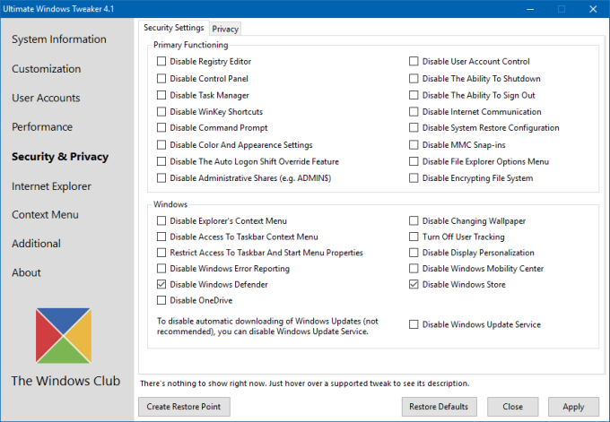Check Disable Registry Editor checkbox

pos(162,62)
